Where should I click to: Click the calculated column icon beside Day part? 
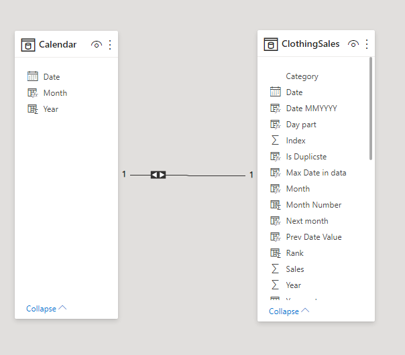tap(275, 125)
